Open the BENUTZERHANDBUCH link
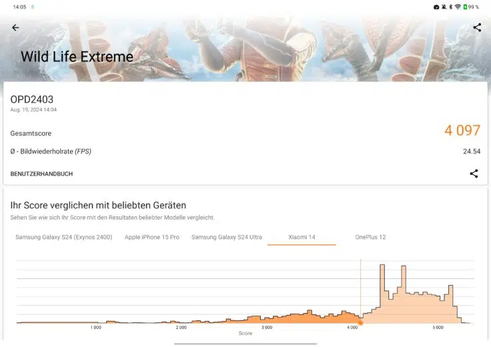 tap(41, 173)
